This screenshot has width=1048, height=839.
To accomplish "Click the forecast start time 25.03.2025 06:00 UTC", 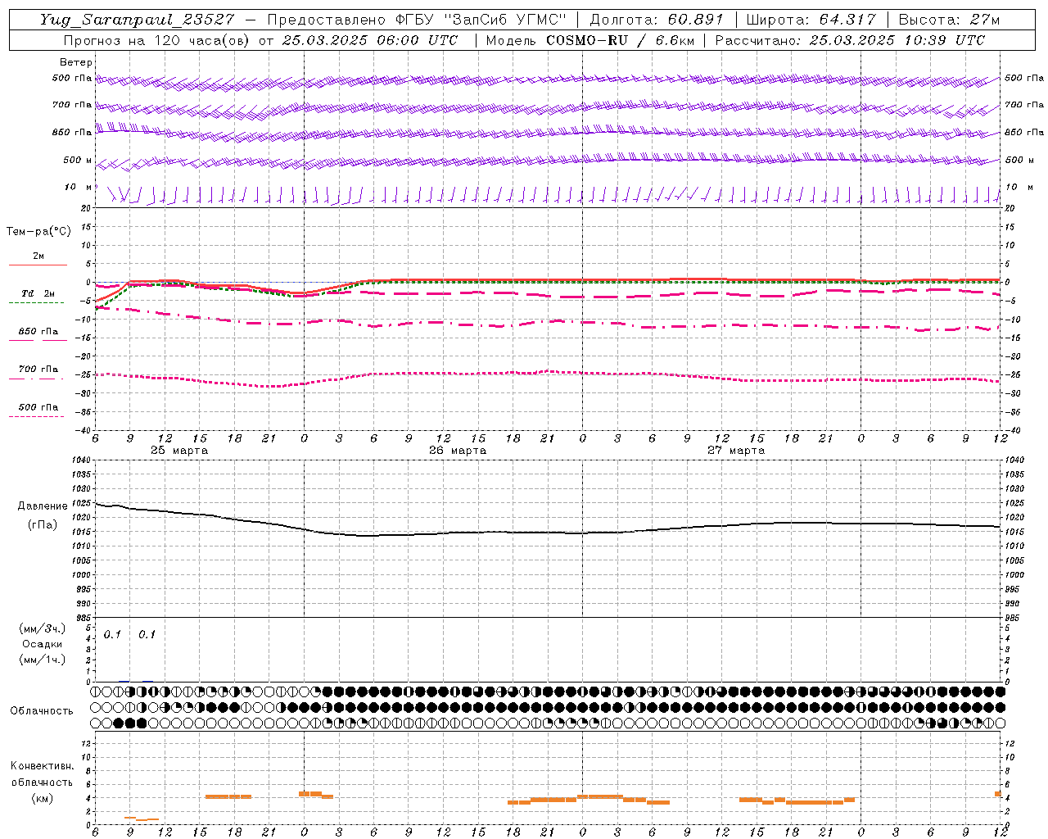I will [370, 40].
